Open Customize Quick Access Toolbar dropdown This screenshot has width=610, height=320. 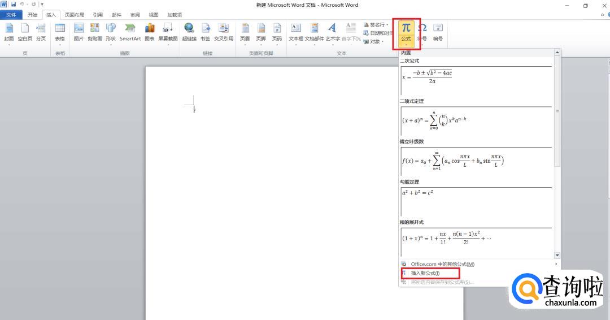click(42, 5)
